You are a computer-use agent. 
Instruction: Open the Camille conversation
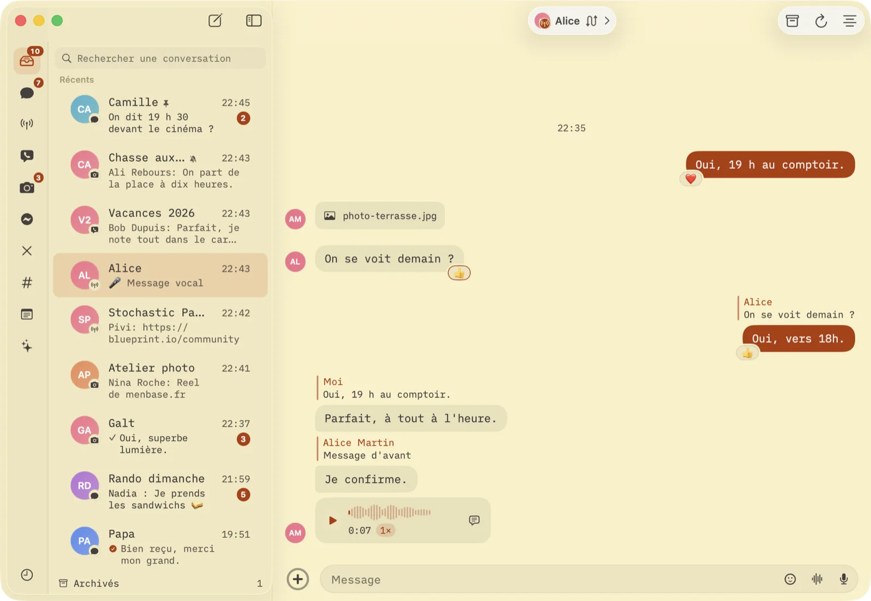[161, 115]
